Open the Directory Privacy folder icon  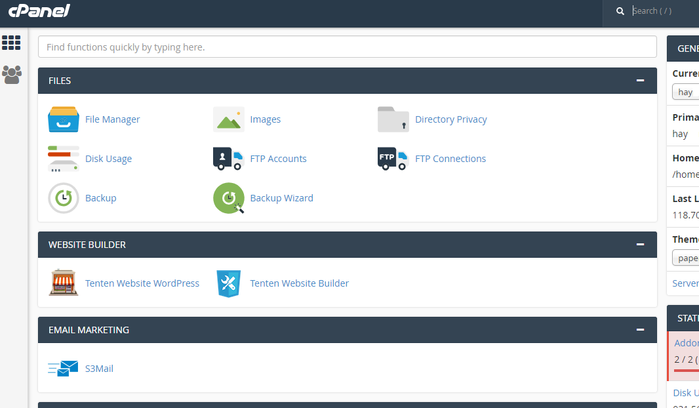pyautogui.click(x=393, y=119)
